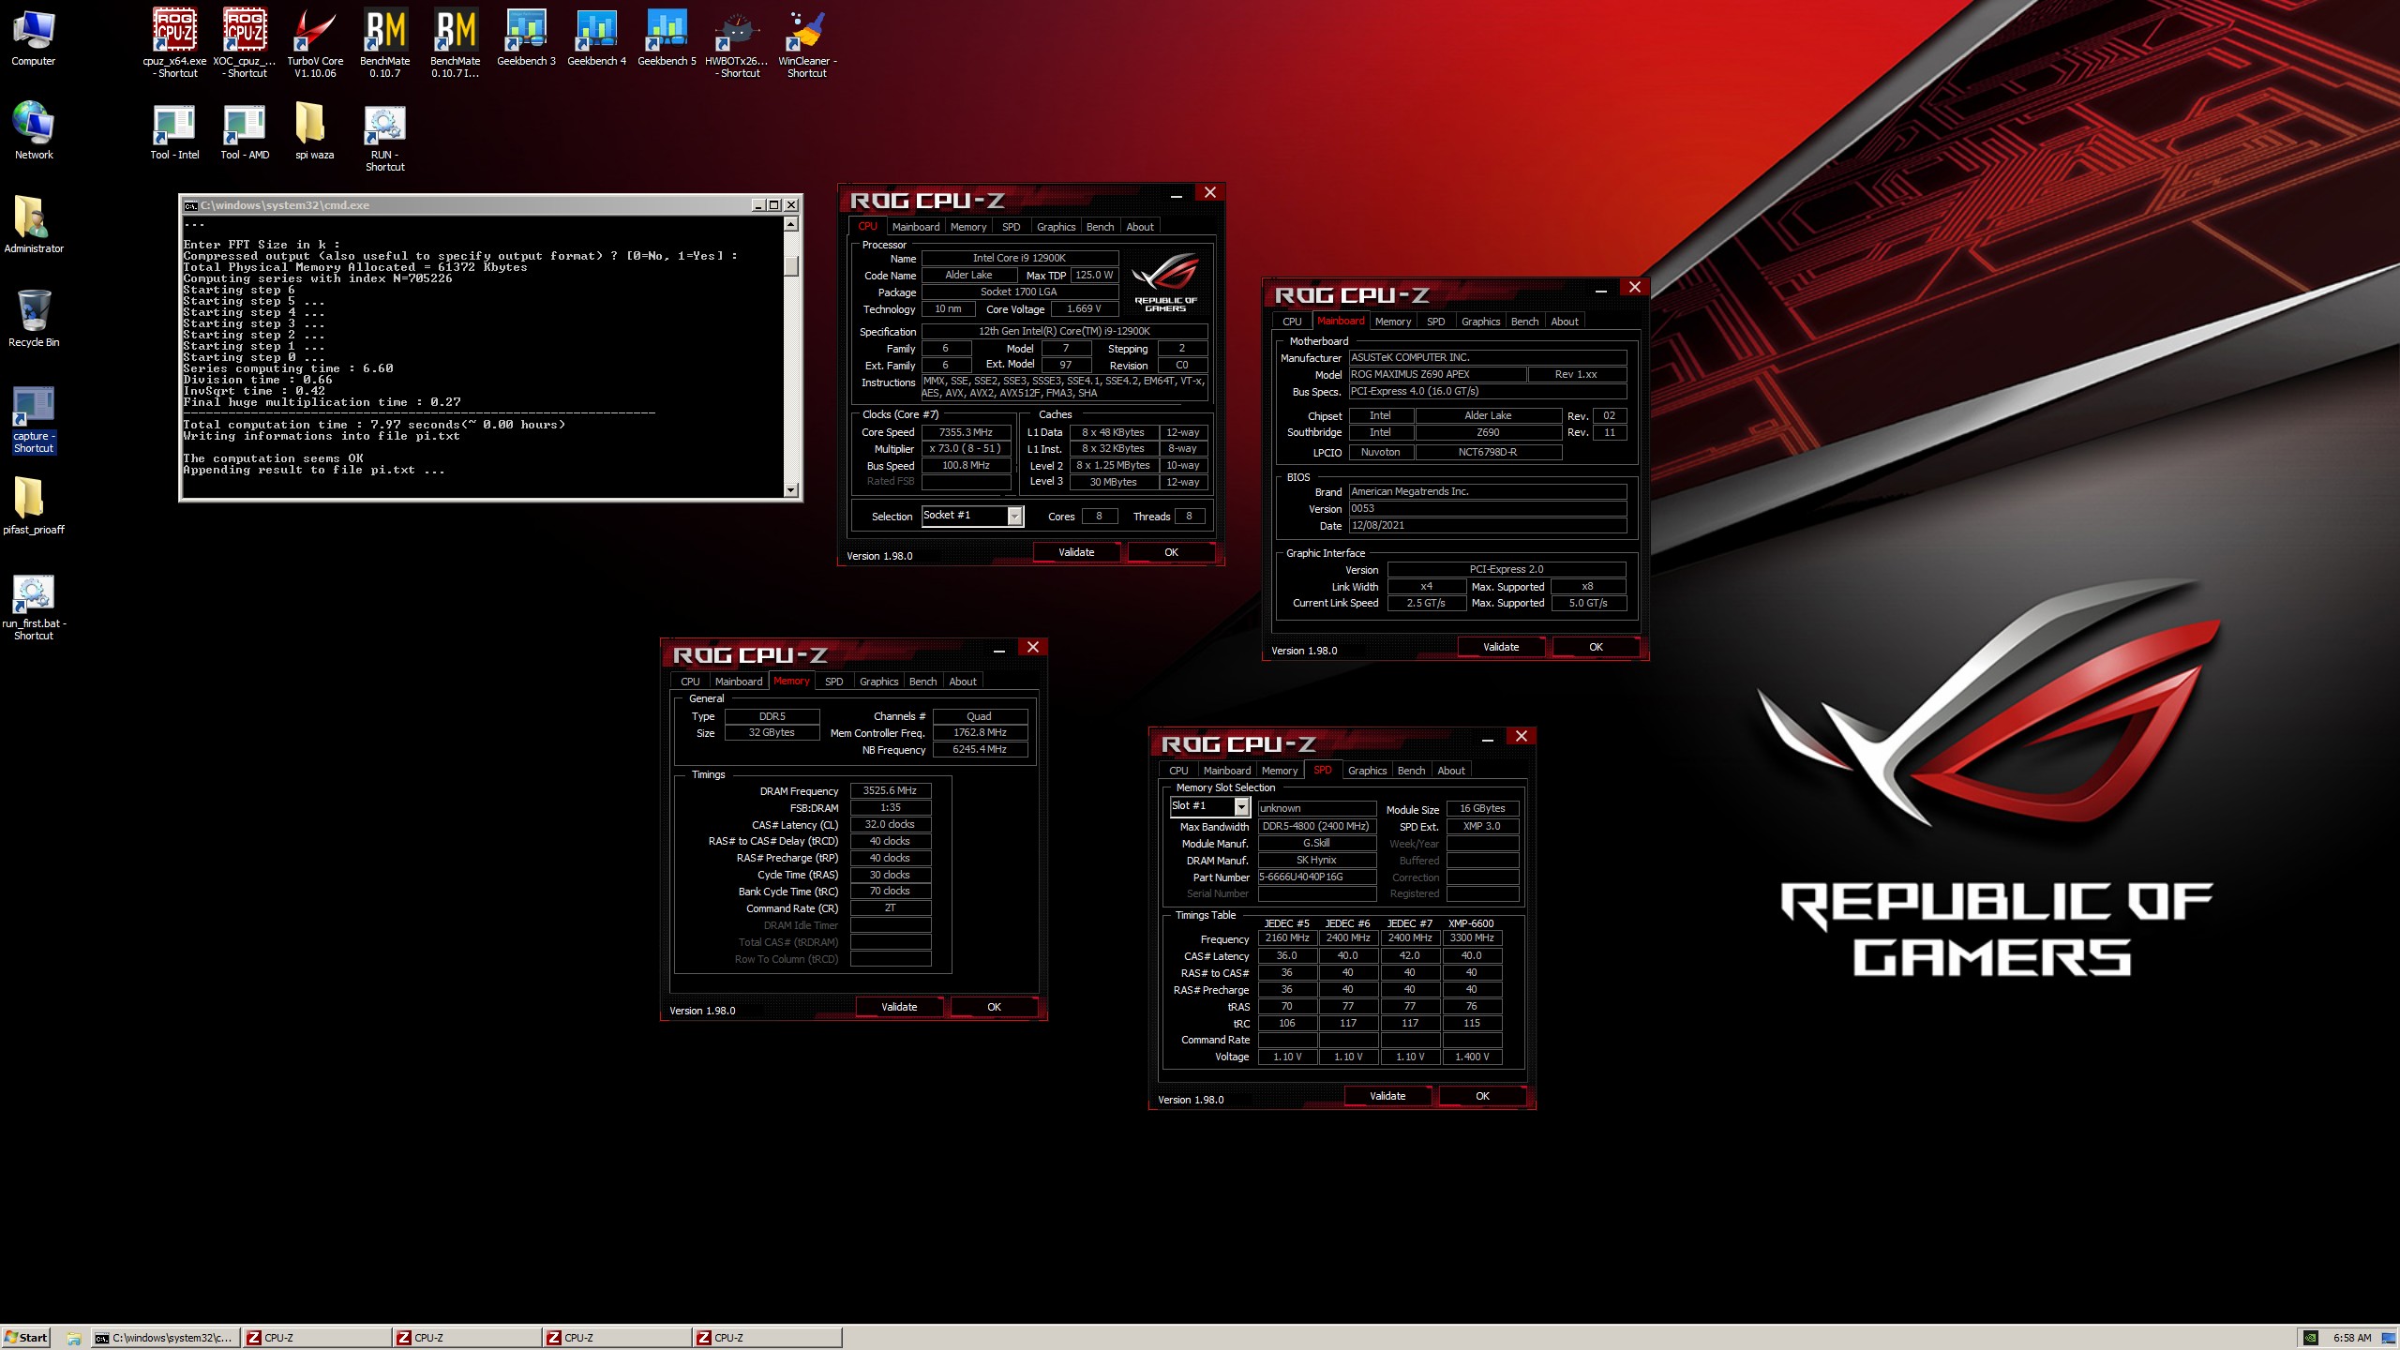Open Geekbench 5 icon
Screen dimensions: 2400x1350
(667, 37)
